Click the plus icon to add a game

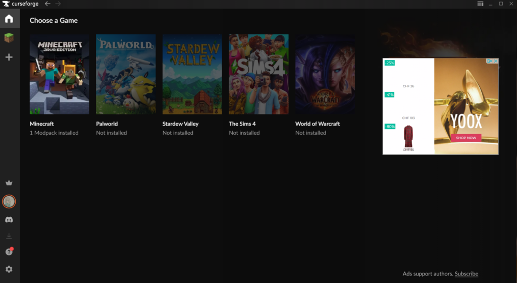(9, 57)
